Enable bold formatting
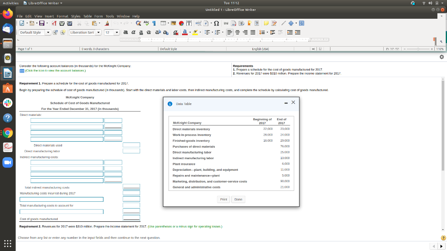The image size is (447, 251). click(x=125, y=31)
